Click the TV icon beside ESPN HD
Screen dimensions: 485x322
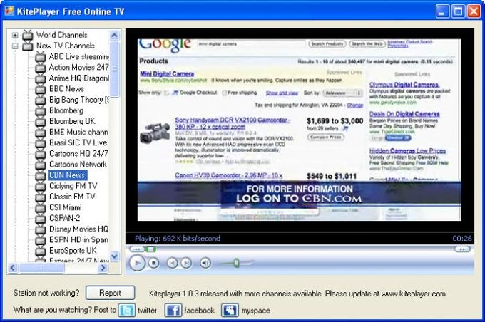click(40, 241)
